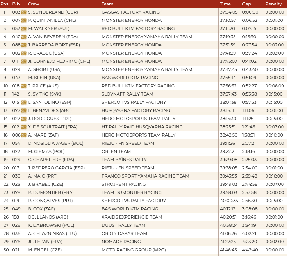Select crew name M. KLEIN (USA)
This screenshot has height=256, width=287.
[44, 78]
